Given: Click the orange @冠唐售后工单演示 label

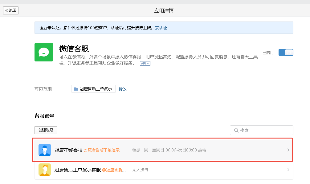Looking at the screenshot, I should click(102, 150).
